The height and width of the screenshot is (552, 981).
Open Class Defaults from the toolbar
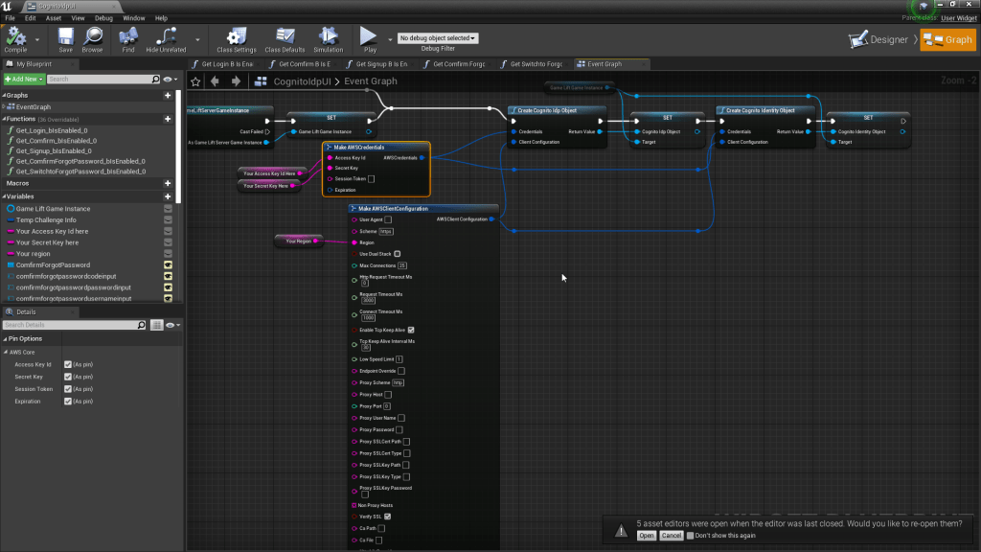click(285, 37)
